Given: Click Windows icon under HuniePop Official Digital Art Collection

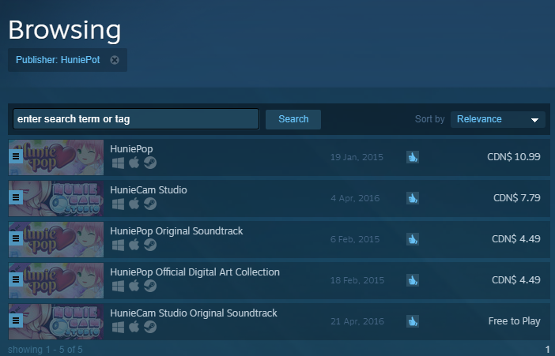Looking at the screenshot, I should pyautogui.click(x=118, y=286).
